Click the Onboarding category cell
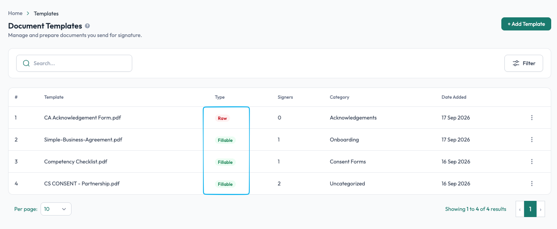Screen dimensions: 557x229 pyautogui.click(x=344, y=140)
